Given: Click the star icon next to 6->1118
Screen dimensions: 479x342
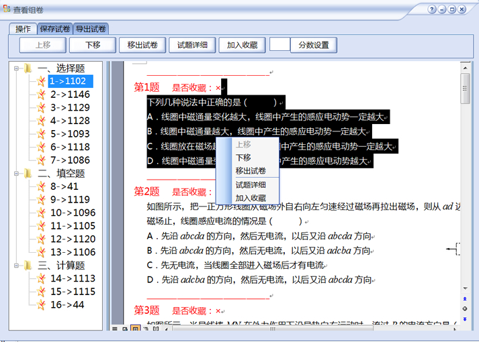Looking at the screenshot, I should click(x=41, y=147).
